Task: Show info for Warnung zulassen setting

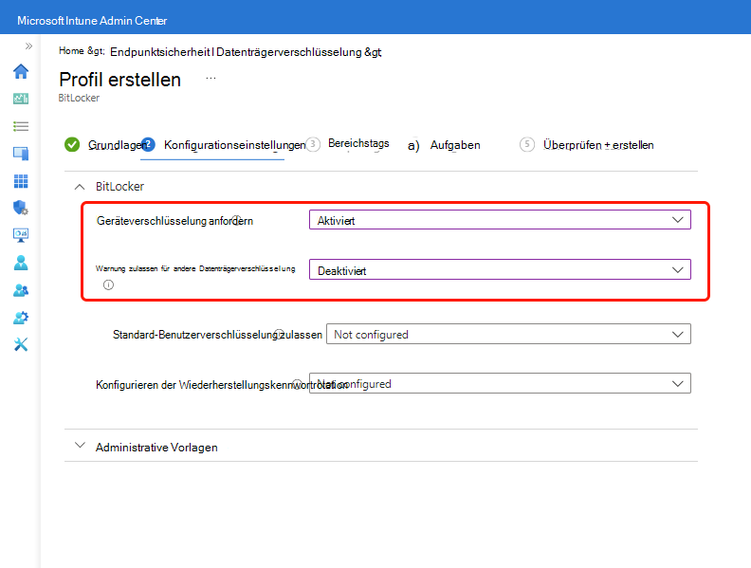Action: click(x=109, y=285)
